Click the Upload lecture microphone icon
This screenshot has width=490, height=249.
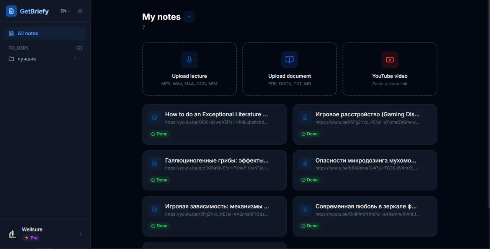coord(189,60)
